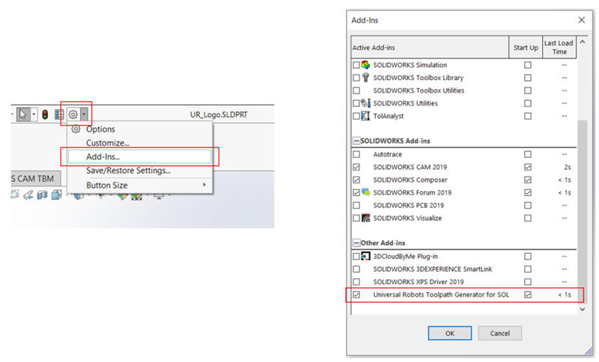Click SOLIDWORKS Forum 2019 icon

[x=365, y=192]
